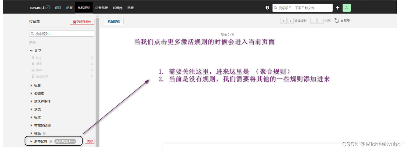Image resolution: width=406 pixels, height=150 pixels.
Task: Expand the 有效起始期 facet
Action: click(x=41, y=125)
